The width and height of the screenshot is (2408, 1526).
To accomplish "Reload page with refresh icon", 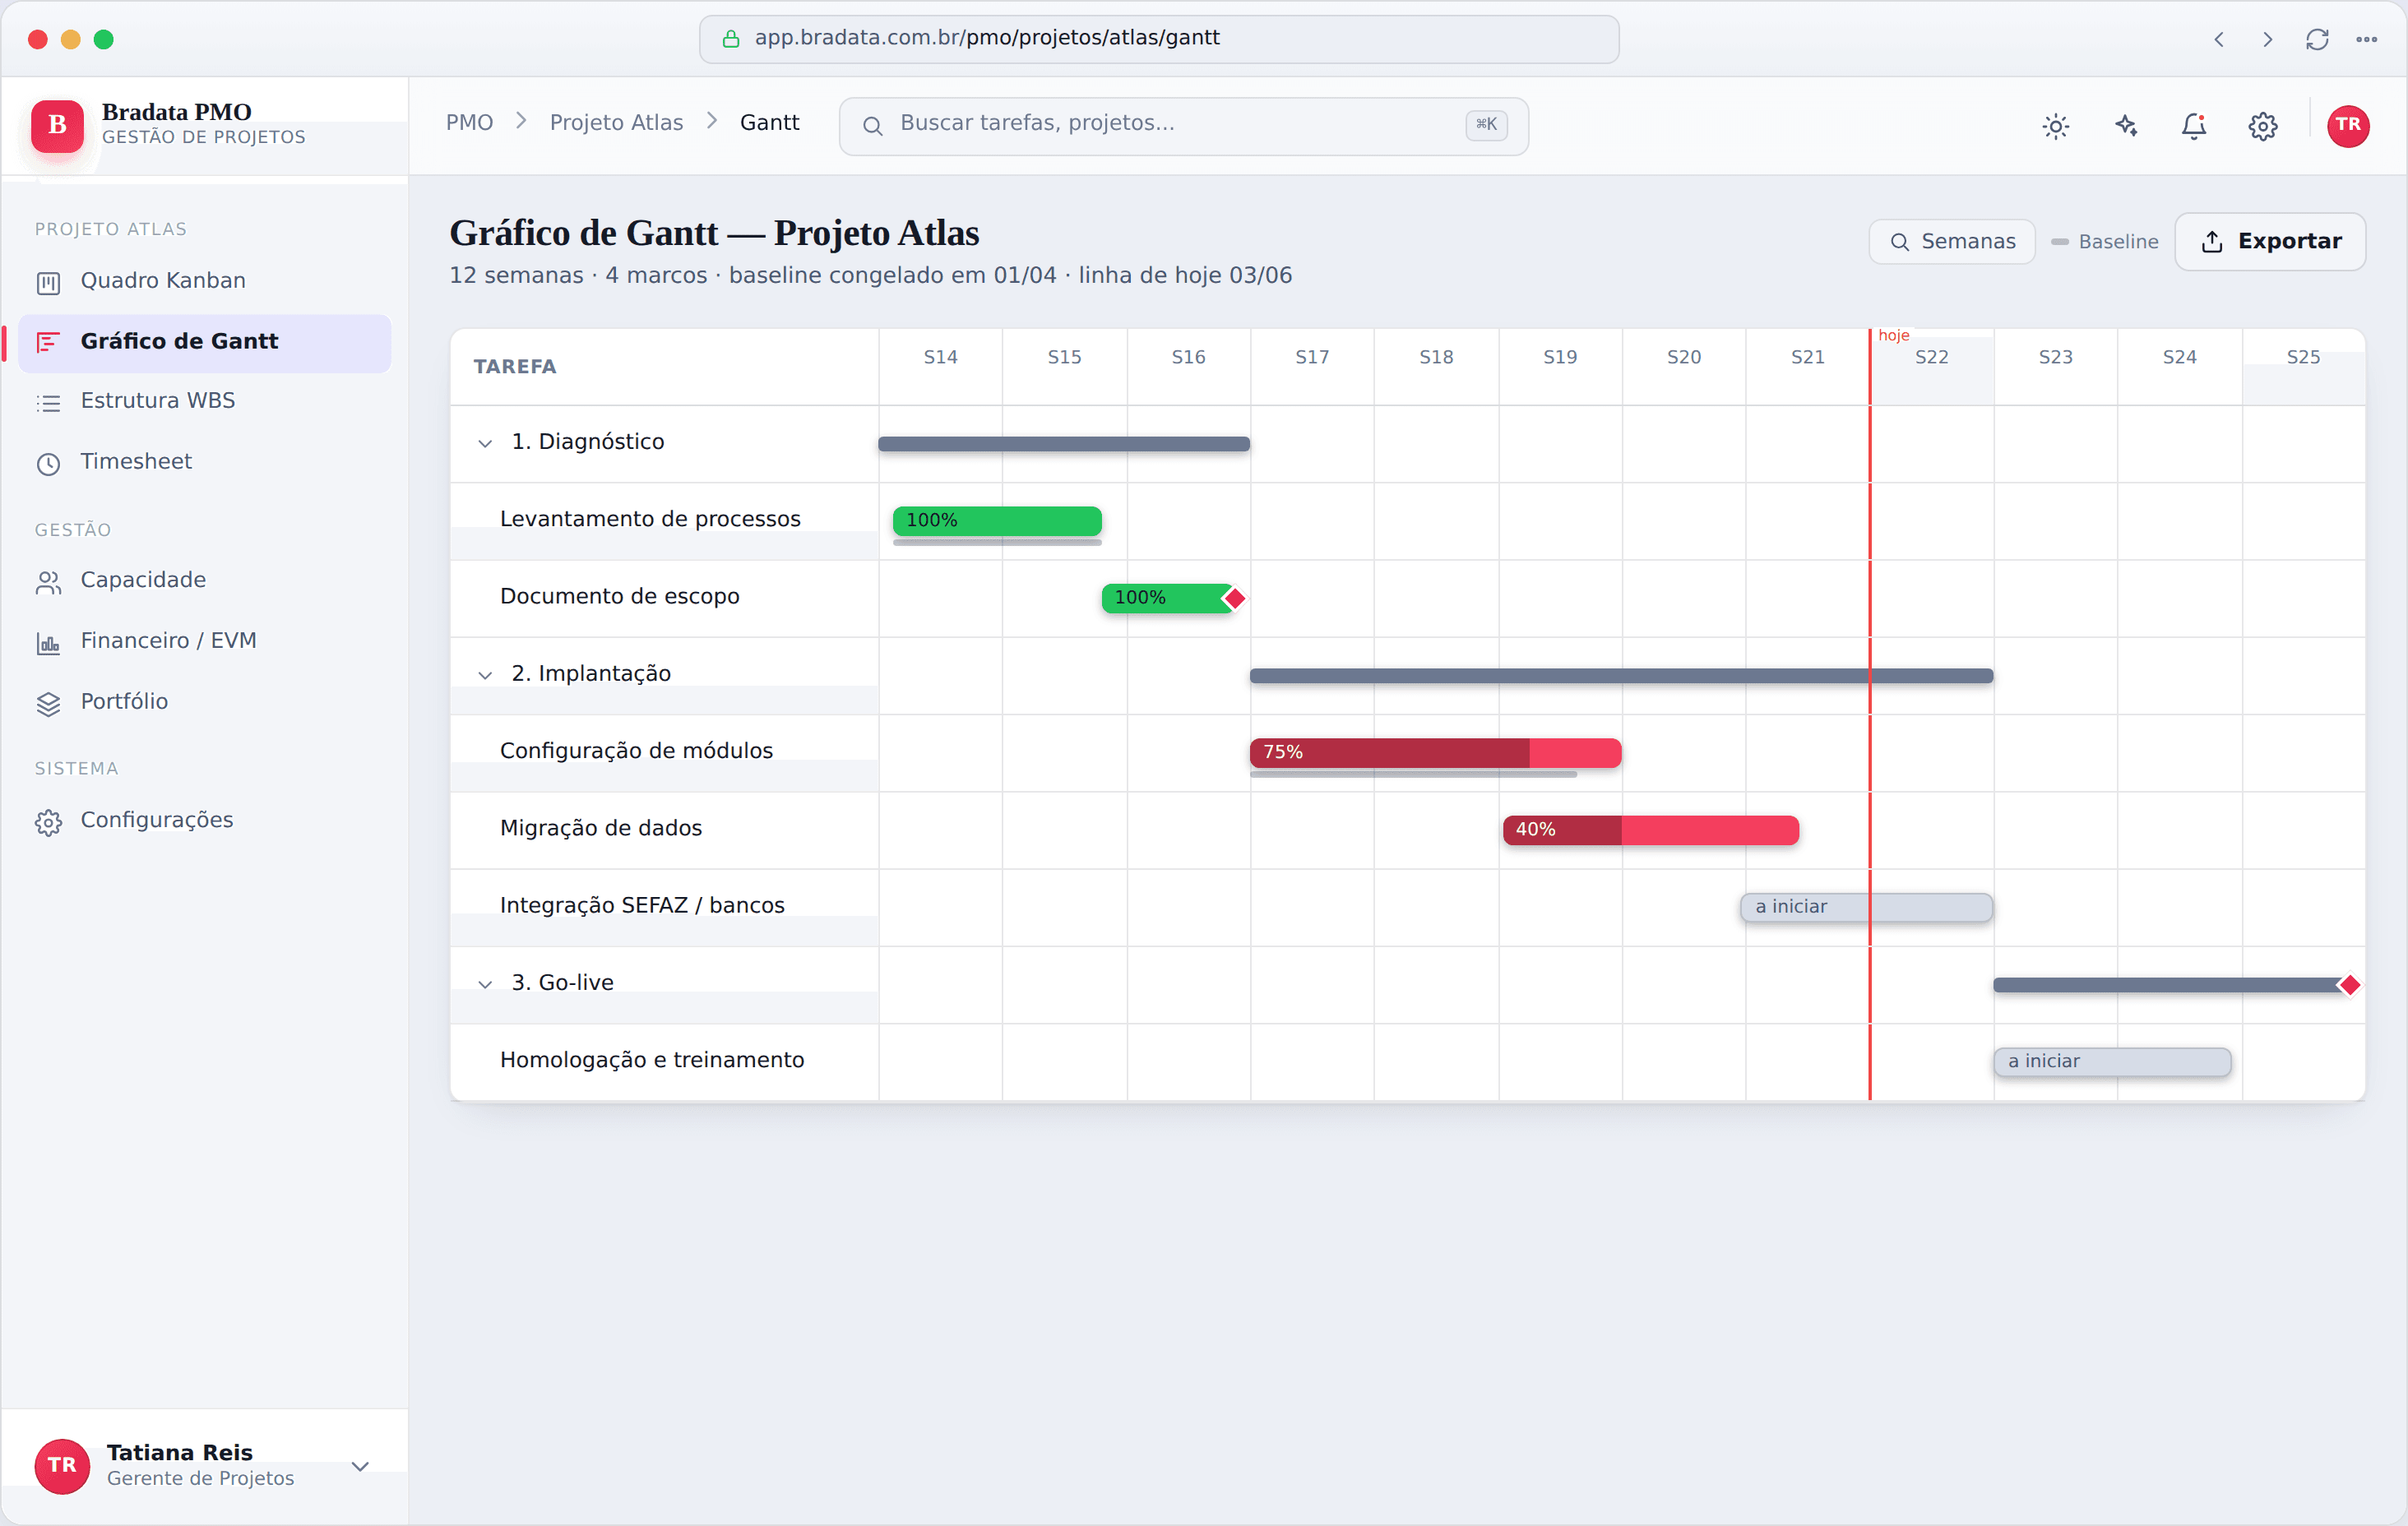I will pyautogui.click(x=2317, y=39).
